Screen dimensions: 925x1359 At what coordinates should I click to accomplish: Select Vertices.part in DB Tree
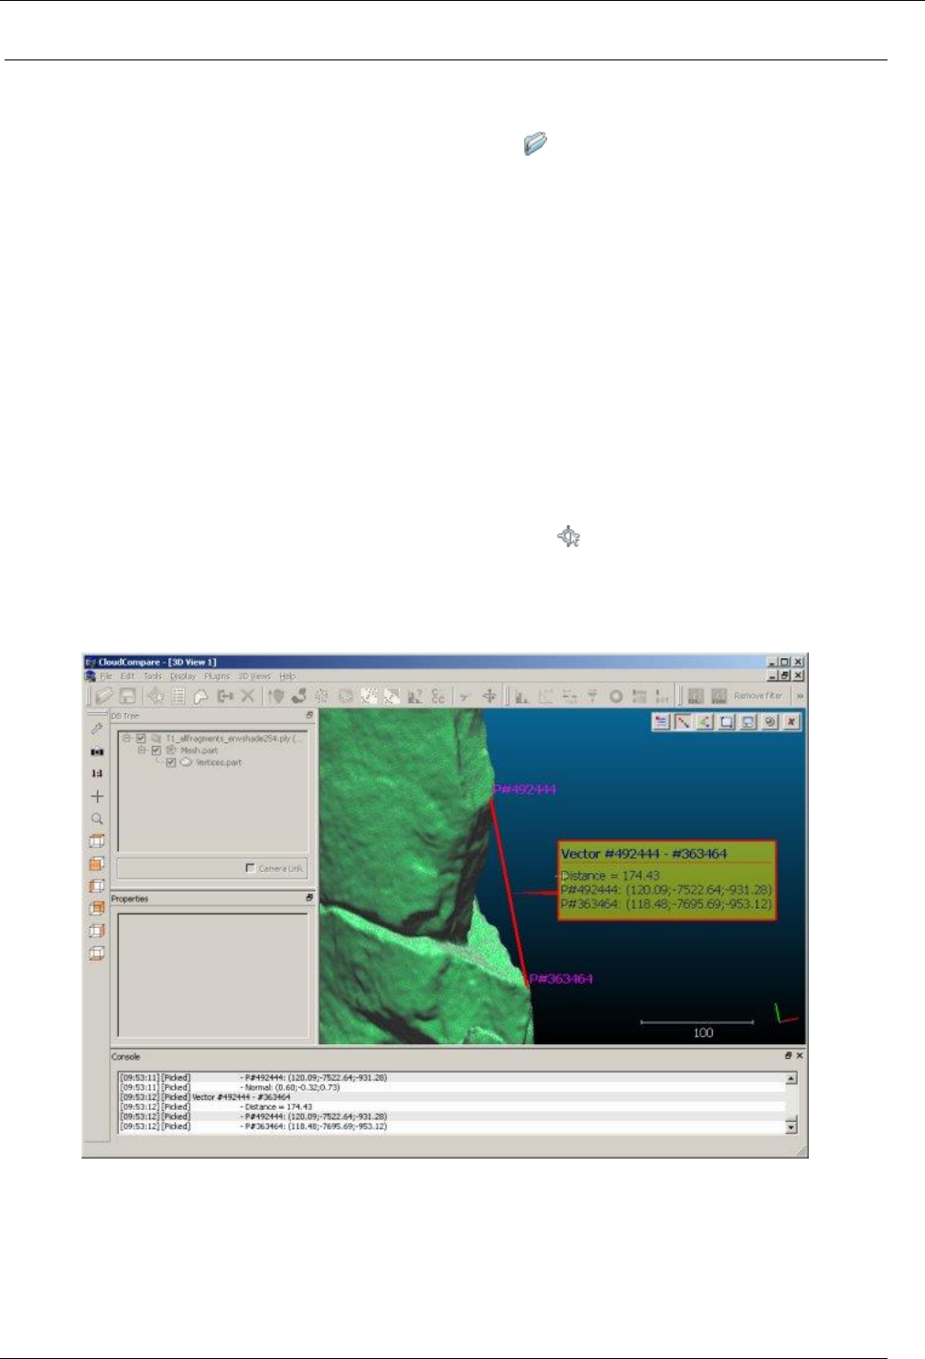click(219, 762)
